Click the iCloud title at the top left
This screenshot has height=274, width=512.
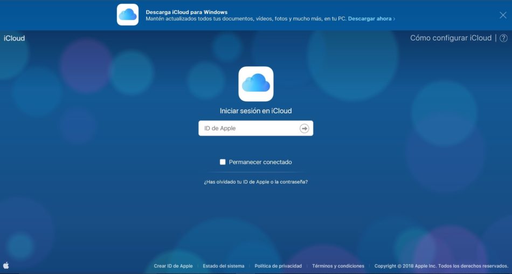point(15,38)
